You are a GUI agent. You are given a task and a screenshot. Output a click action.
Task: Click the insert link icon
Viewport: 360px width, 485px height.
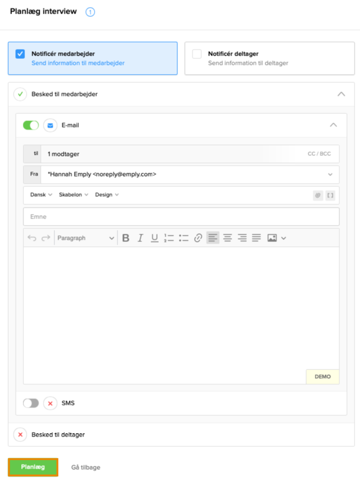(198, 238)
